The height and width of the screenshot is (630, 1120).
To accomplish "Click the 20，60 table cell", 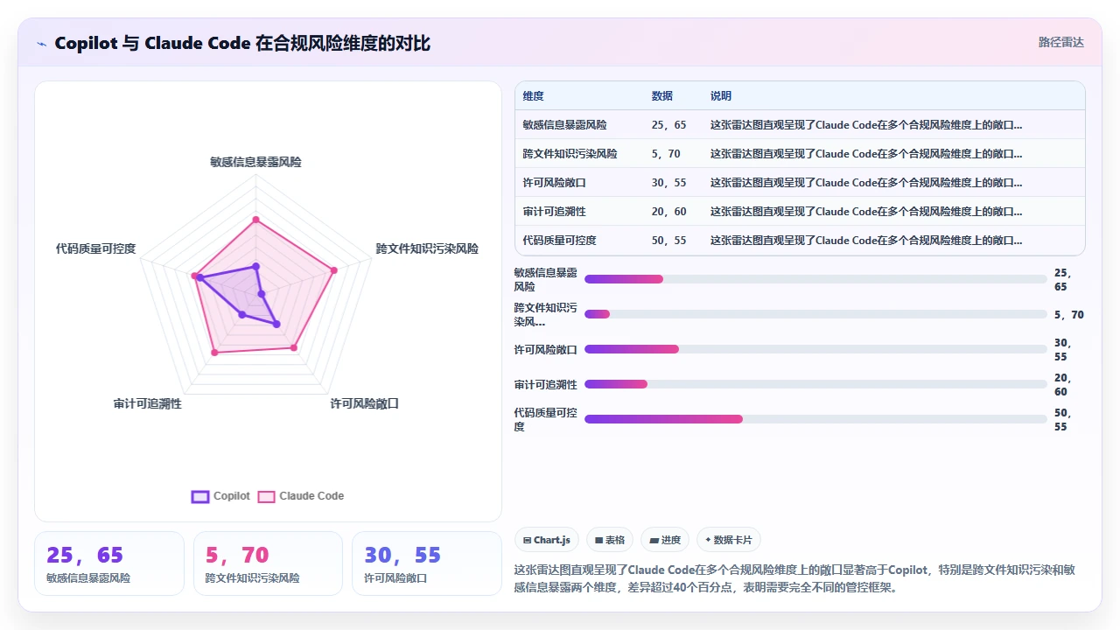I will point(669,212).
